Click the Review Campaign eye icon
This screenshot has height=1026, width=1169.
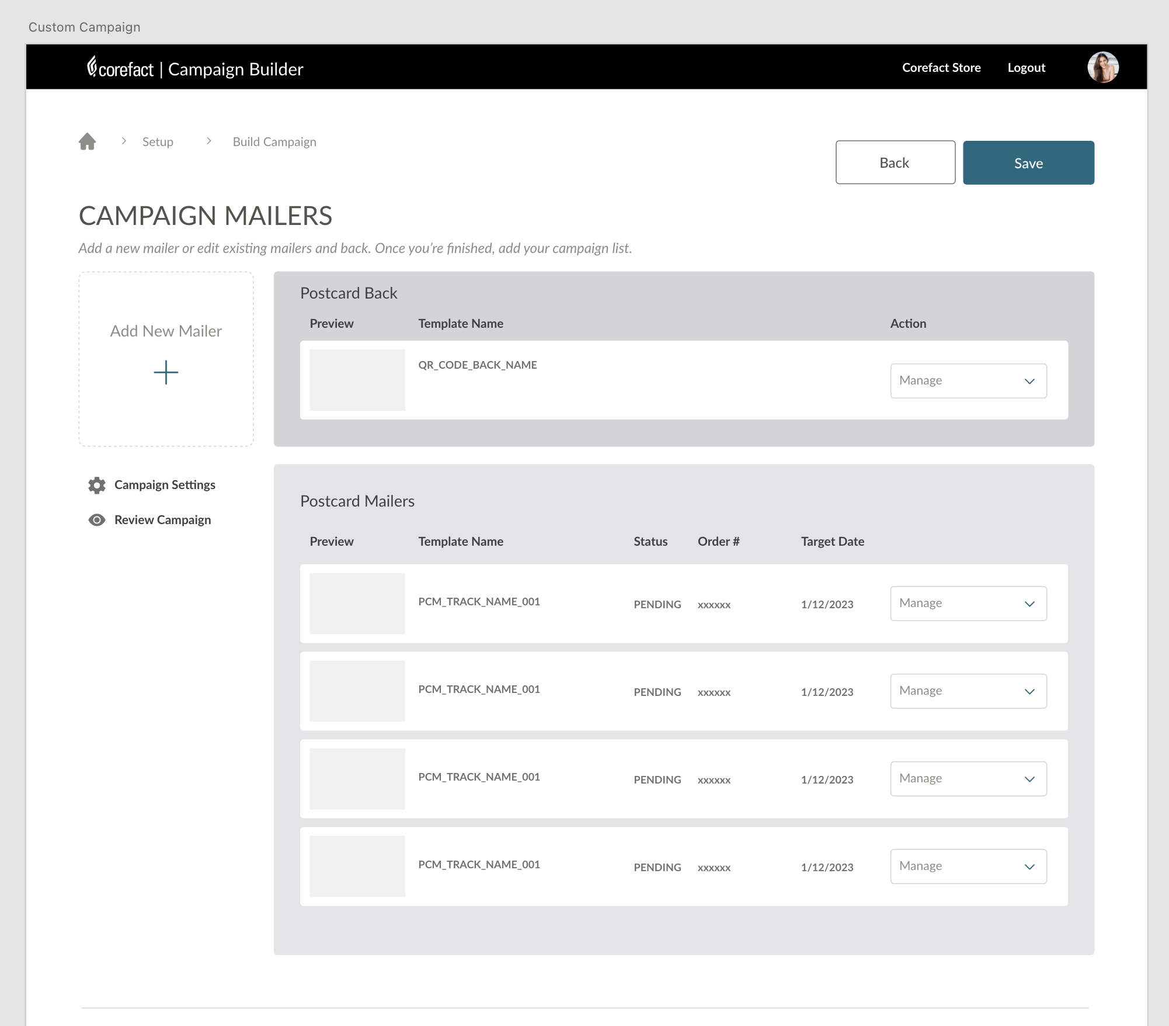pos(97,520)
